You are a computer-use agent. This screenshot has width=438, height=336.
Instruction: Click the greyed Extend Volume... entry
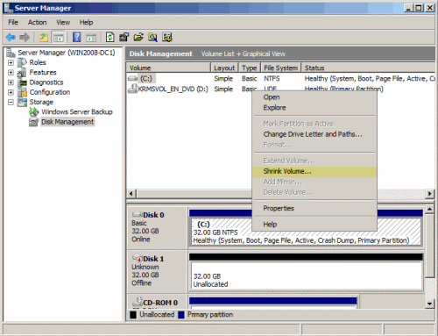(x=314, y=161)
